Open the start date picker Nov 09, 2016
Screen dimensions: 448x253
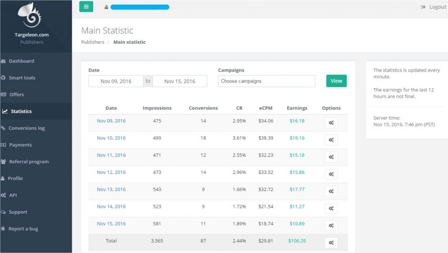pyautogui.click(x=116, y=81)
